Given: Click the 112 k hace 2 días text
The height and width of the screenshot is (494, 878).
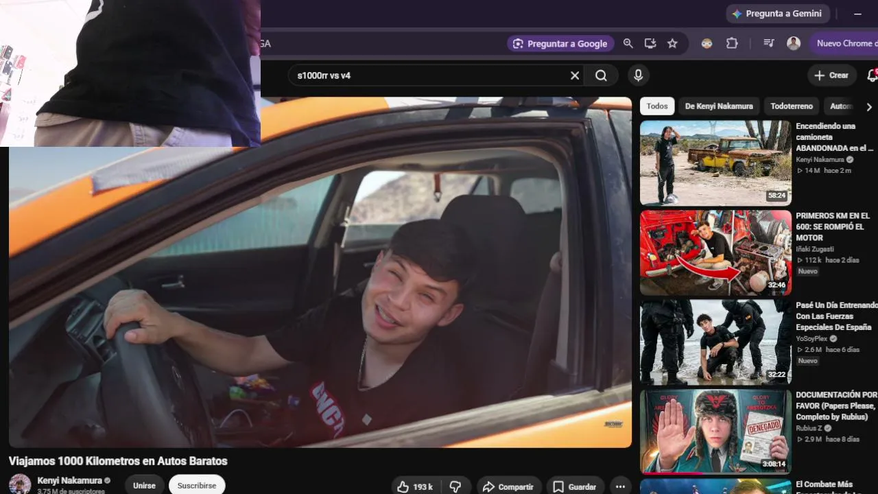Looking at the screenshot, I should point(827,260).
